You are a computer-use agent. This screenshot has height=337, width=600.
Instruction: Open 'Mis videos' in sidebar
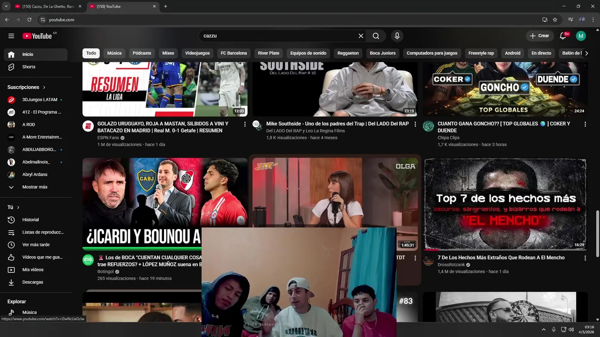pyautogui.click(x=36, y=270)
